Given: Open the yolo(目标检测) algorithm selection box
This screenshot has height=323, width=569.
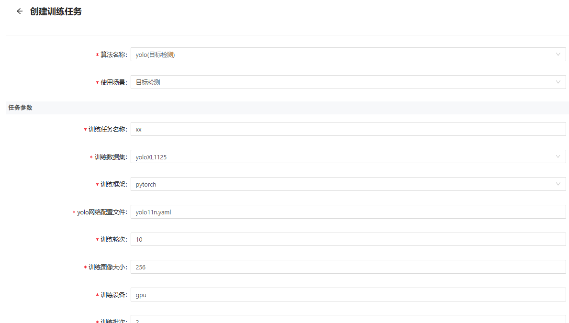Looking at the screenshot, I should [x=335, y=55].
